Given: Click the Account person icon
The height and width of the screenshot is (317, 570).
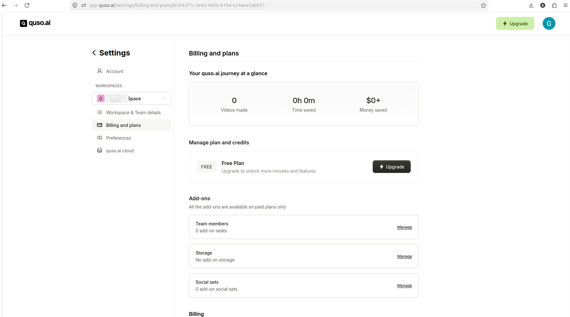Looking at the screenshot, I should click(100, 71).
